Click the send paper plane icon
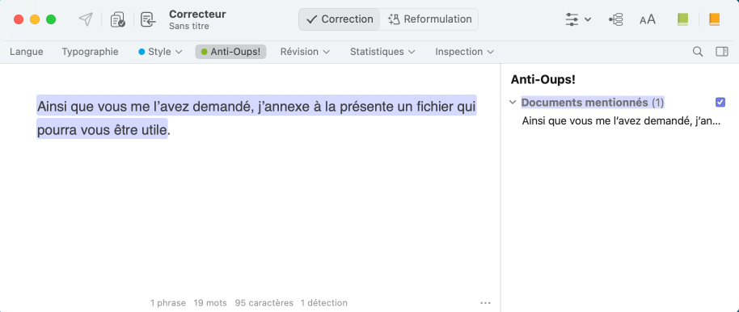 click(x=86, y=19)
